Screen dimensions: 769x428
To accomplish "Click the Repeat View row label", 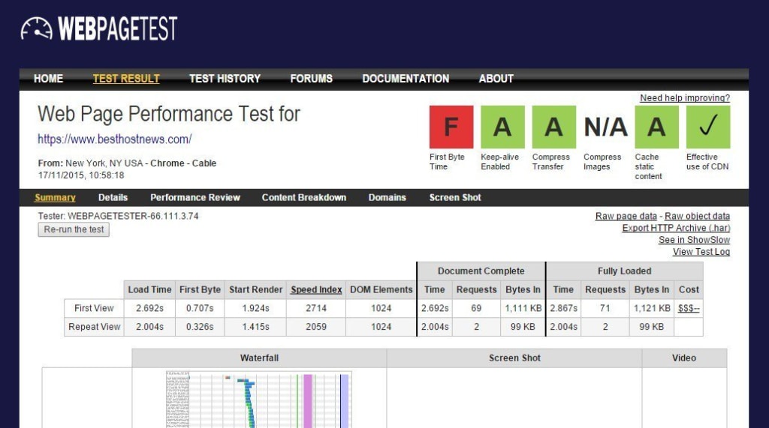I will pyautogui.click(x=94, y=327).
